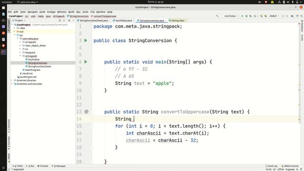The width and height of the screenshot is (304, 171).
Task: Expand the out folder
Action: 15,32
